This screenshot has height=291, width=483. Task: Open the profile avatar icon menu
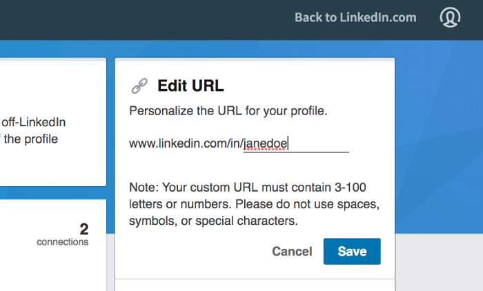[450, 17]
